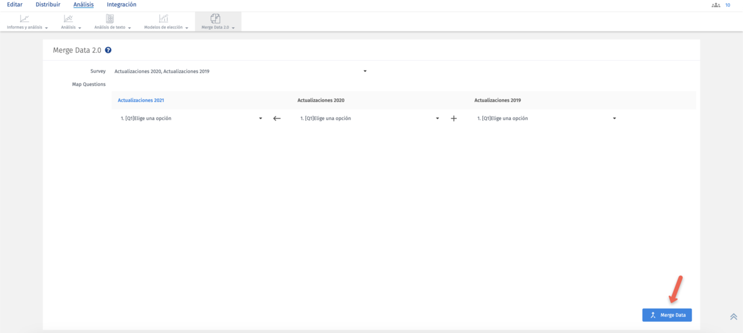Click the Merge Data 2.0 toolbar icon
The width and height of the screenshot is (743, 333).
pyautogui.click(x=215, y=19)
